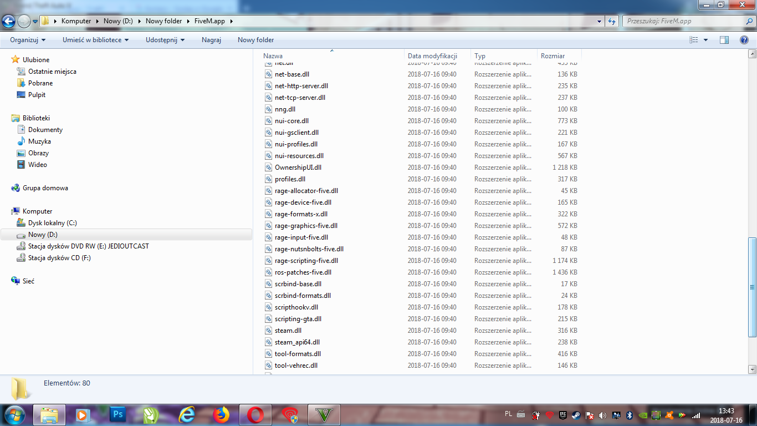This screenshot has height=426, width=757.
Task: Select the scripthookv.dll file
Action: point(296,307)
